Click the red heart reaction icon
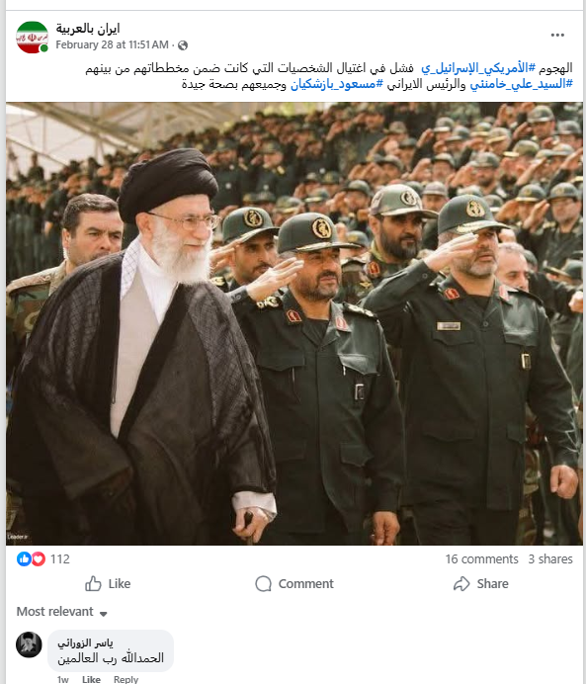This screenshot has width=586, height=684. click(x=39, y=558)
